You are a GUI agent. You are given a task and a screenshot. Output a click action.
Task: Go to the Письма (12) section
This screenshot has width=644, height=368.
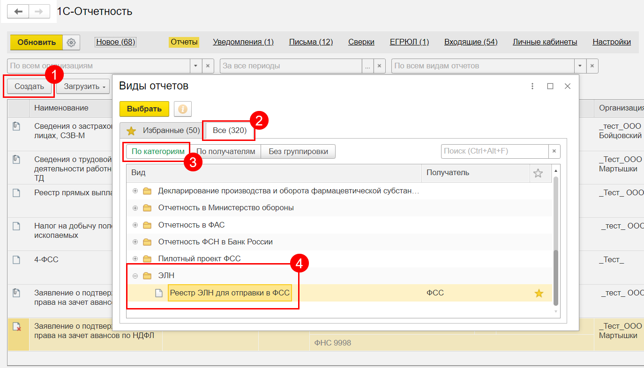(311, 42)
